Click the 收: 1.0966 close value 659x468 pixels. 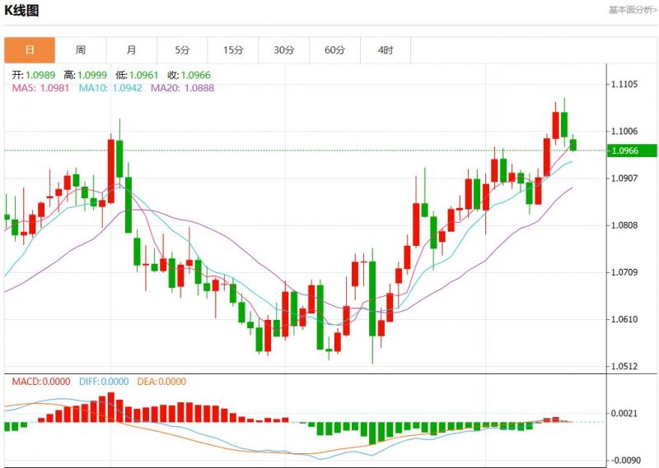189,75
